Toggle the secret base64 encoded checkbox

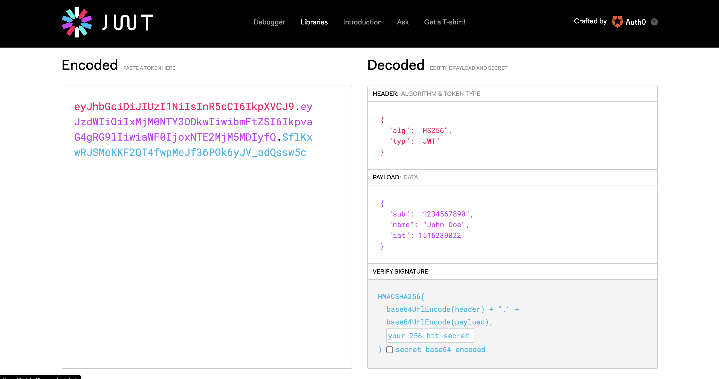coord(389,350)
